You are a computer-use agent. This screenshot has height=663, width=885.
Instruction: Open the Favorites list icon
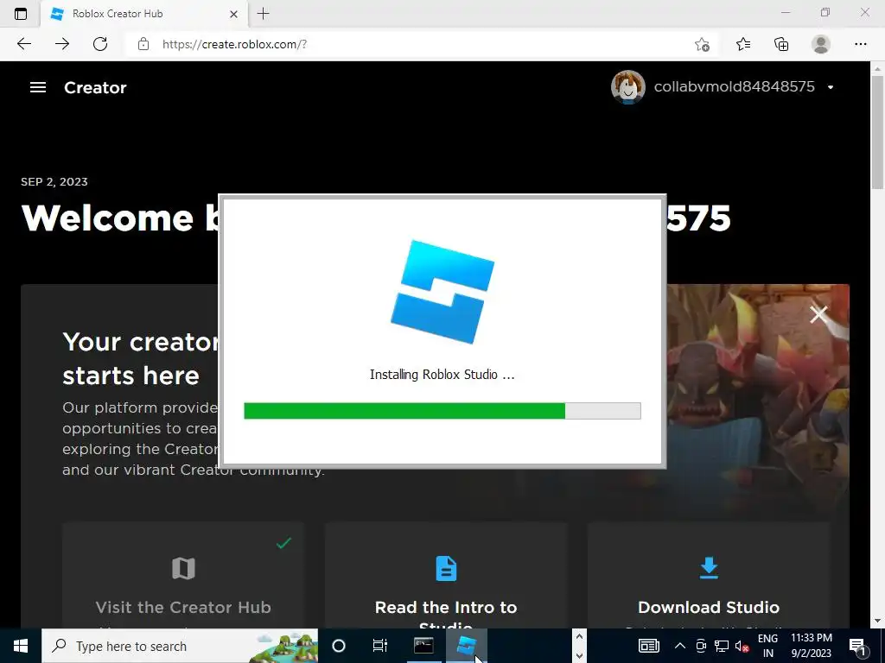743,44
